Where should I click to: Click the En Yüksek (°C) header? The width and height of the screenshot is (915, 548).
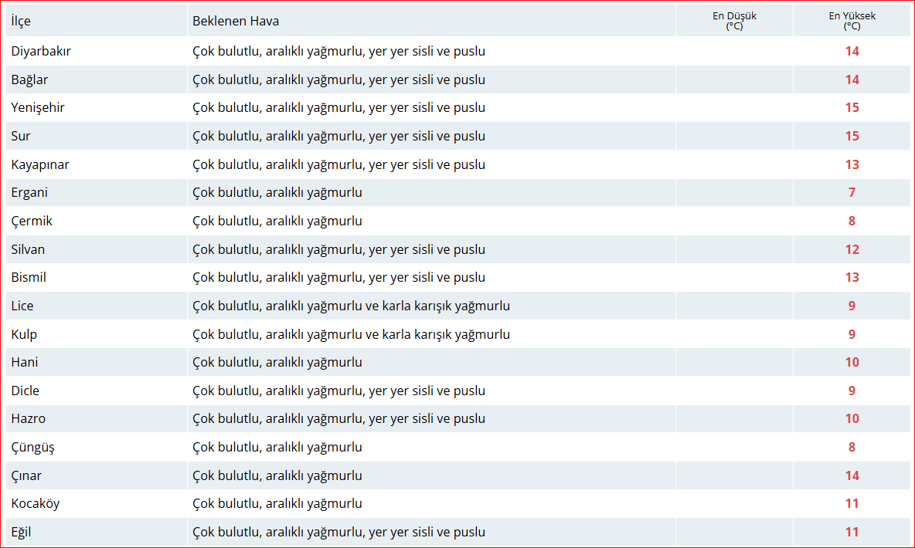[852, 21]
